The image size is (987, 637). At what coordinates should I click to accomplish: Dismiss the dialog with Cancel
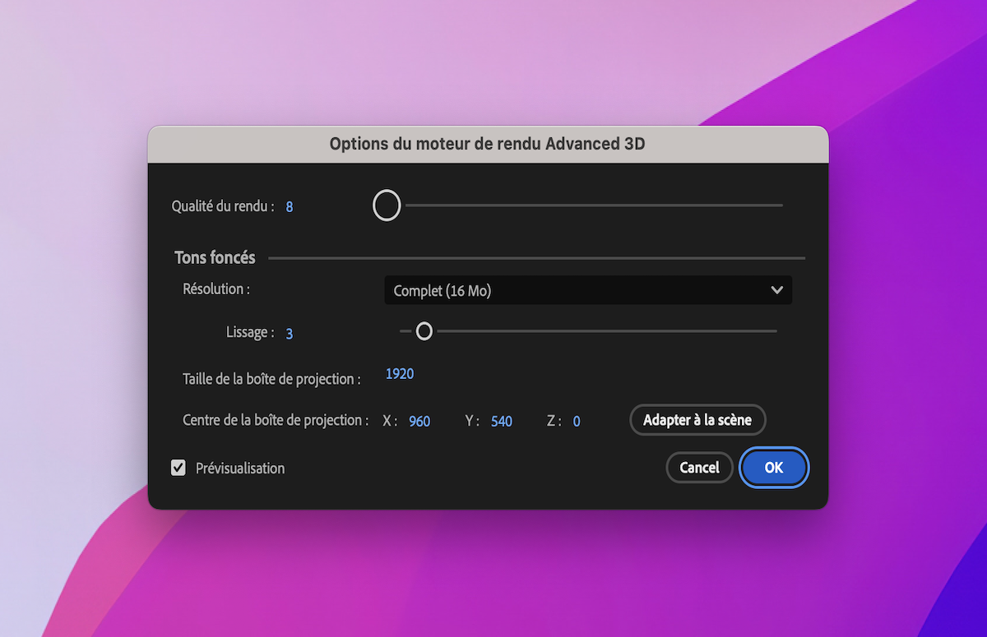tap(699, 467)
